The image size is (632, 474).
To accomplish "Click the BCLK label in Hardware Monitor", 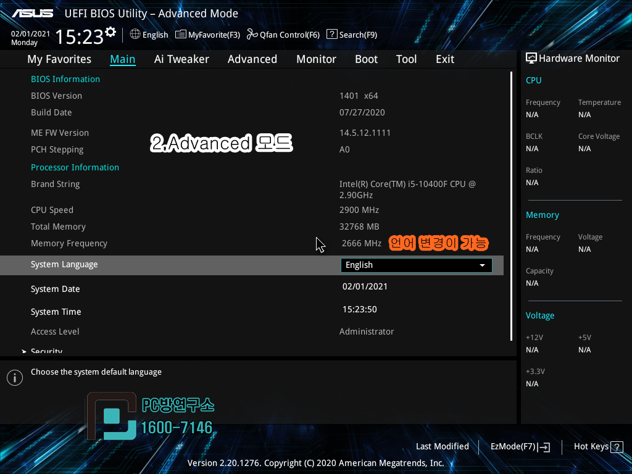I will click(534, 136).
